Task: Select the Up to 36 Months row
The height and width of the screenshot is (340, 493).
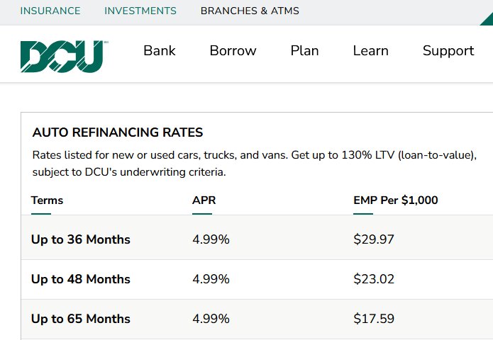Action: (257, 239)
